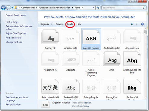Screen dimensions: 149x111
Task: Select the Andalus Regular font icon
Action: (112, 37)
